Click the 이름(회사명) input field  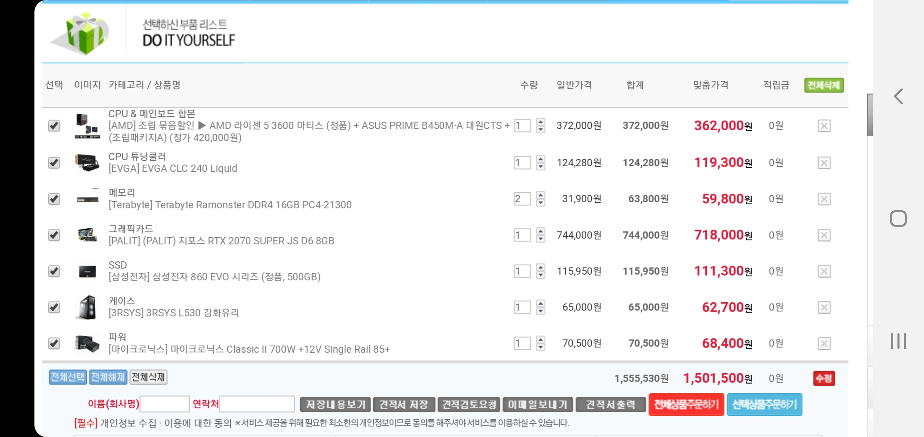165,404
